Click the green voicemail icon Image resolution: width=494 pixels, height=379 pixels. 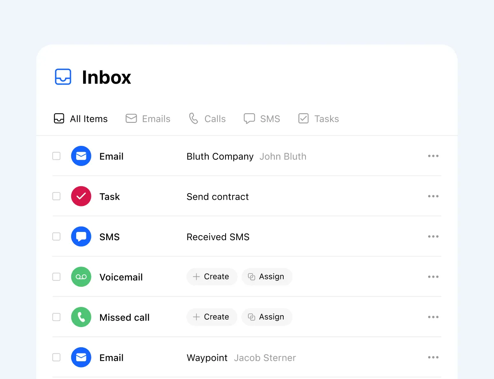coord(81,277)
